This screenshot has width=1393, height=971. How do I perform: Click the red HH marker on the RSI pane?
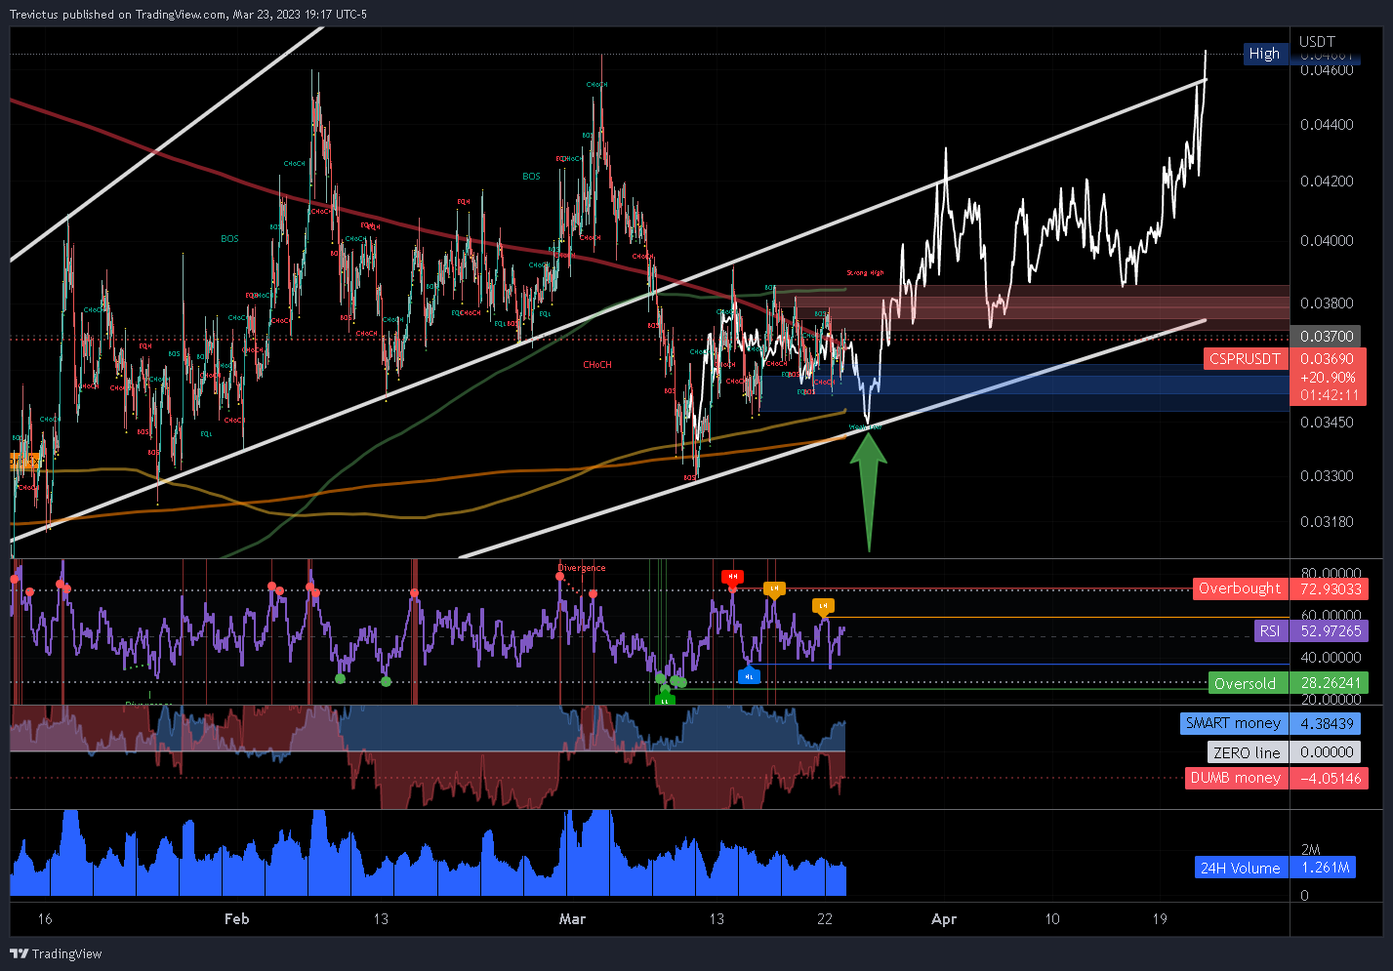point(732,577)
